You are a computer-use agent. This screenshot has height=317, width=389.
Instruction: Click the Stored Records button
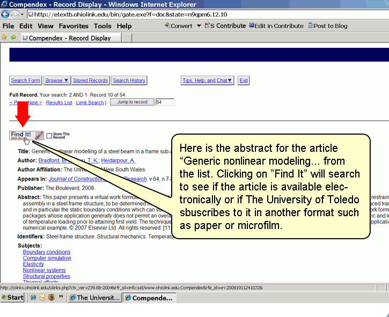91,80
